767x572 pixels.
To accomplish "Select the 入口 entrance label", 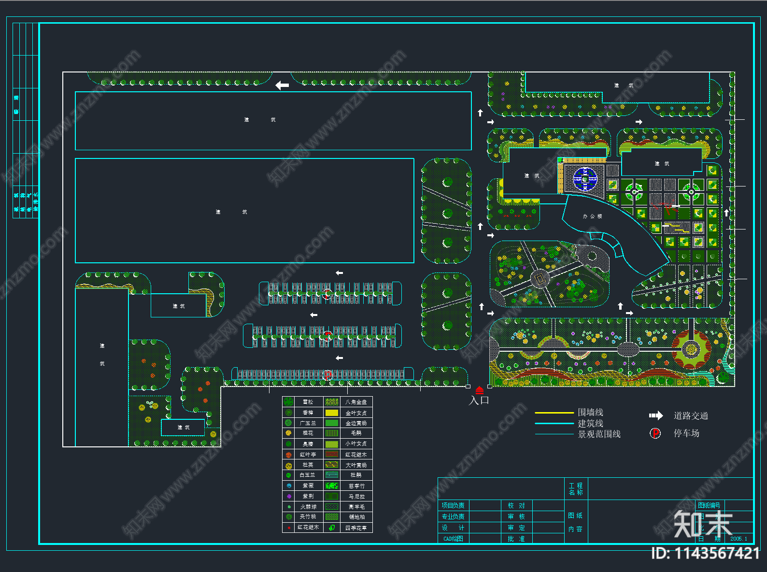I will [479, 400].
